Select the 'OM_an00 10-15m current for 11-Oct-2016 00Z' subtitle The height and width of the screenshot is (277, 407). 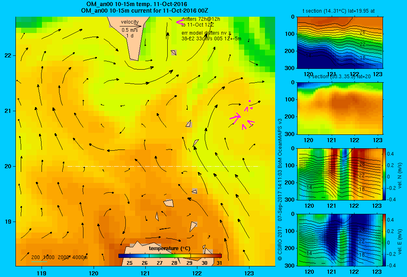[x=144, y=11]
